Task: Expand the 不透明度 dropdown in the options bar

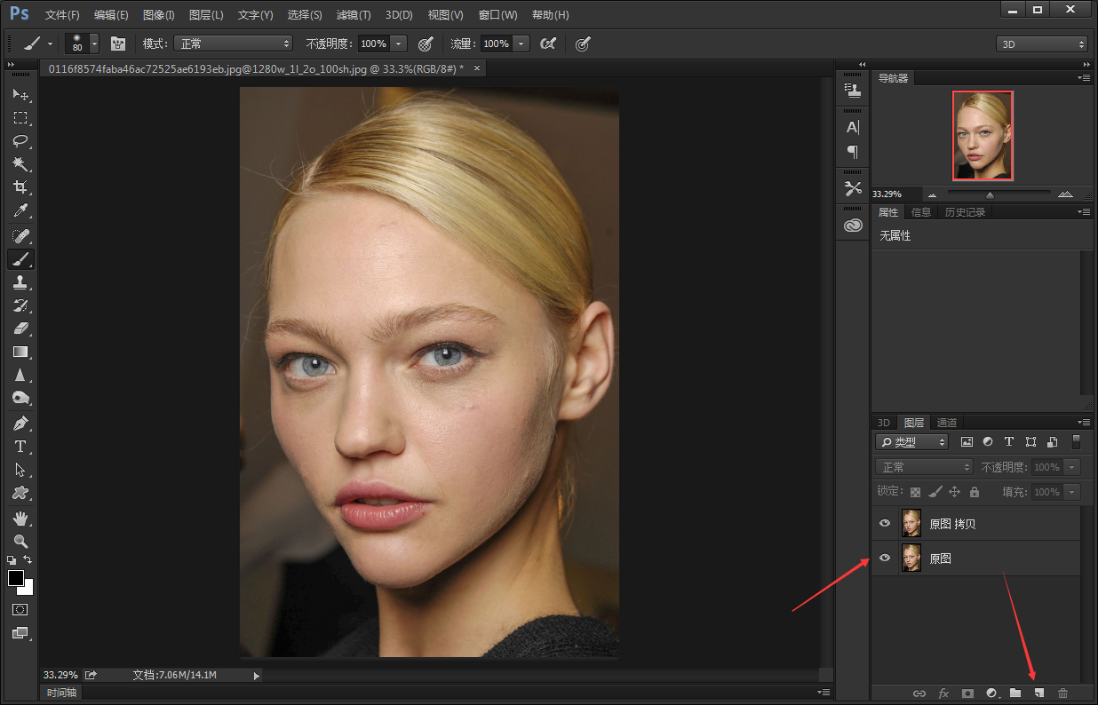Action: pyautogui.click(x=399, y=44)
